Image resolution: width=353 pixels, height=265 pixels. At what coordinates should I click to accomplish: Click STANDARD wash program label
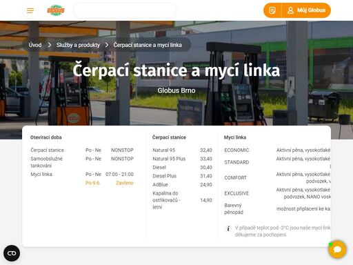[x=236, y=162]
